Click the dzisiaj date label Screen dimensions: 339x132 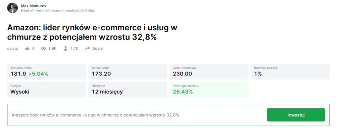(13, 49)
